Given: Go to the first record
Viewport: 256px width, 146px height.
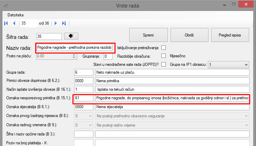Looking at the screenshot, I should point(5,23).
